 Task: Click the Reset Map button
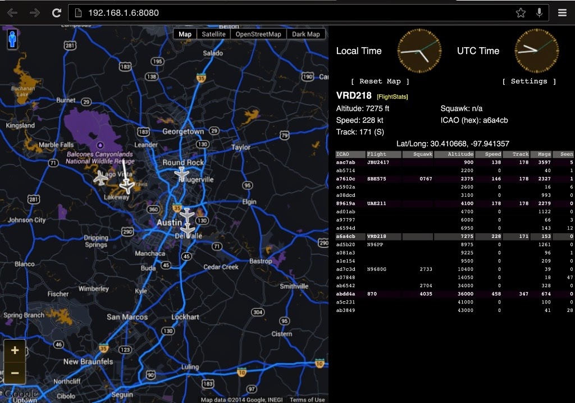(x=380, y=81)
